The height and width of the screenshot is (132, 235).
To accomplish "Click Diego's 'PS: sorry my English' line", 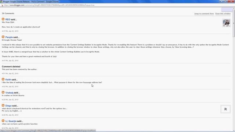I will tap(12, 111).
